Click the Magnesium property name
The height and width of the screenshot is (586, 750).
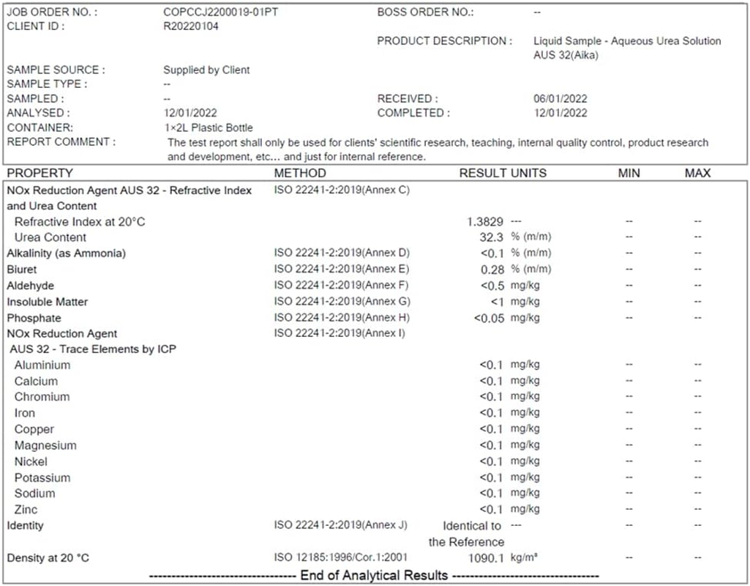45,445
